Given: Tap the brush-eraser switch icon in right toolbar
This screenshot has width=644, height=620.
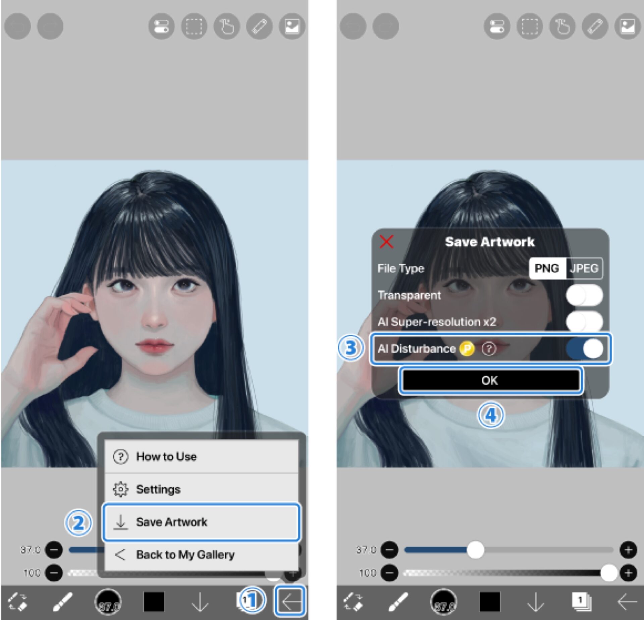Looking at the screenshot, I should click(x=353, y=602).
